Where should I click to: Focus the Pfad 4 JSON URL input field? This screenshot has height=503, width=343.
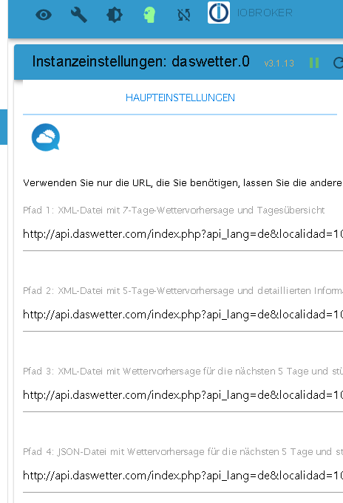pos(183,476)
